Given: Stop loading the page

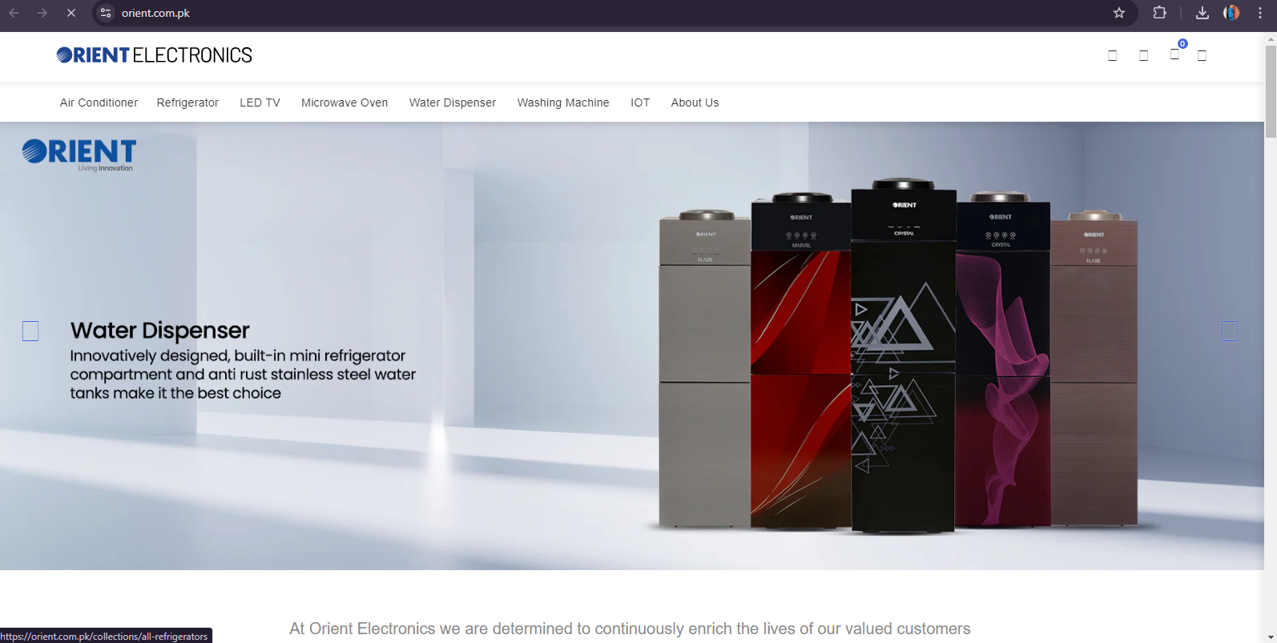Looking at the screenshot, I should tap(70, 13).
